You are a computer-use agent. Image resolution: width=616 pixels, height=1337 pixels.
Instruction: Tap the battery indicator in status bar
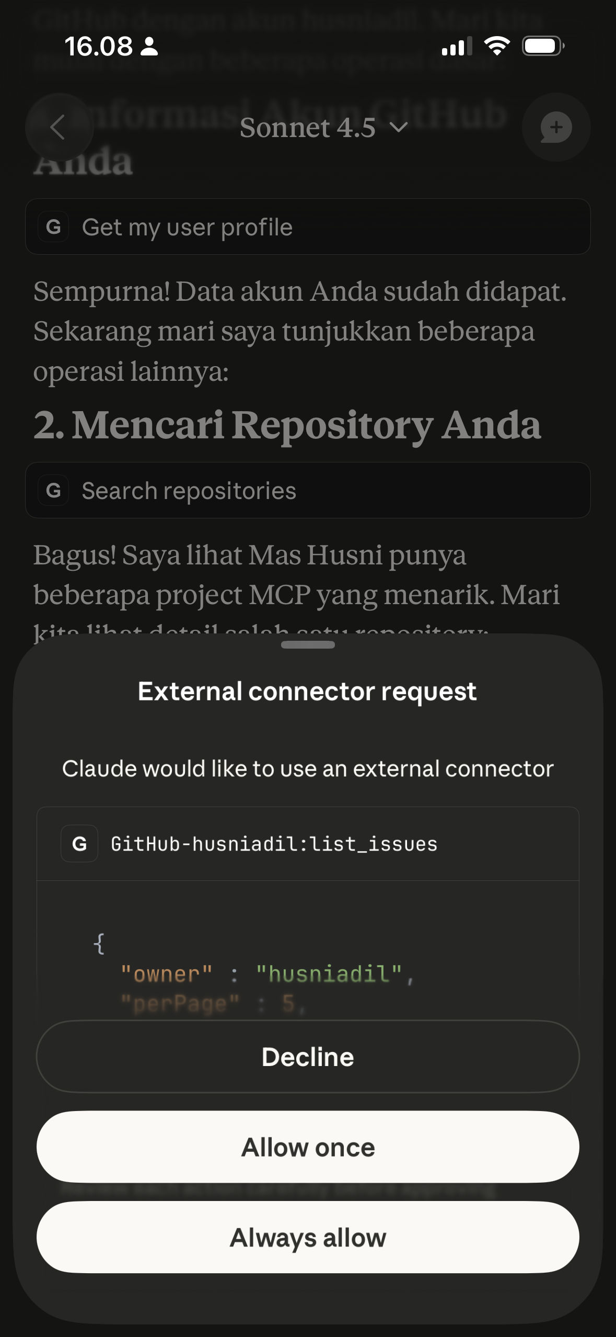pyautogui.click(x=541, y=46)
